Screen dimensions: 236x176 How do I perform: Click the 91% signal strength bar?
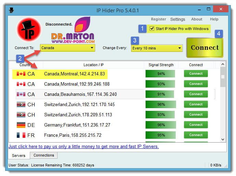pos(160,94)
